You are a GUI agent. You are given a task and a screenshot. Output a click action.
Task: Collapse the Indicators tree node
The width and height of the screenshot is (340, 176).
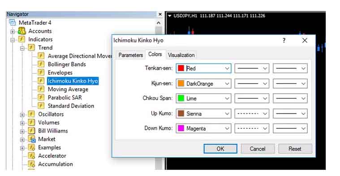pos(13,40)
